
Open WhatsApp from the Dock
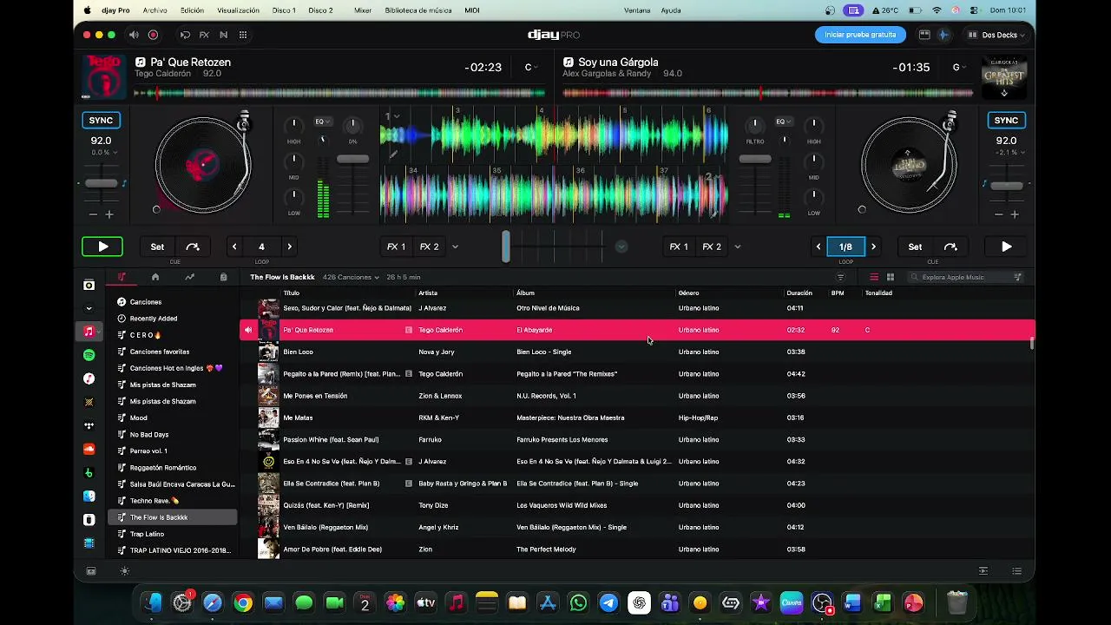tap(578, 602)
